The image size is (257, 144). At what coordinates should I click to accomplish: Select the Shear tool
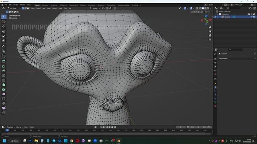pos(4,108)
